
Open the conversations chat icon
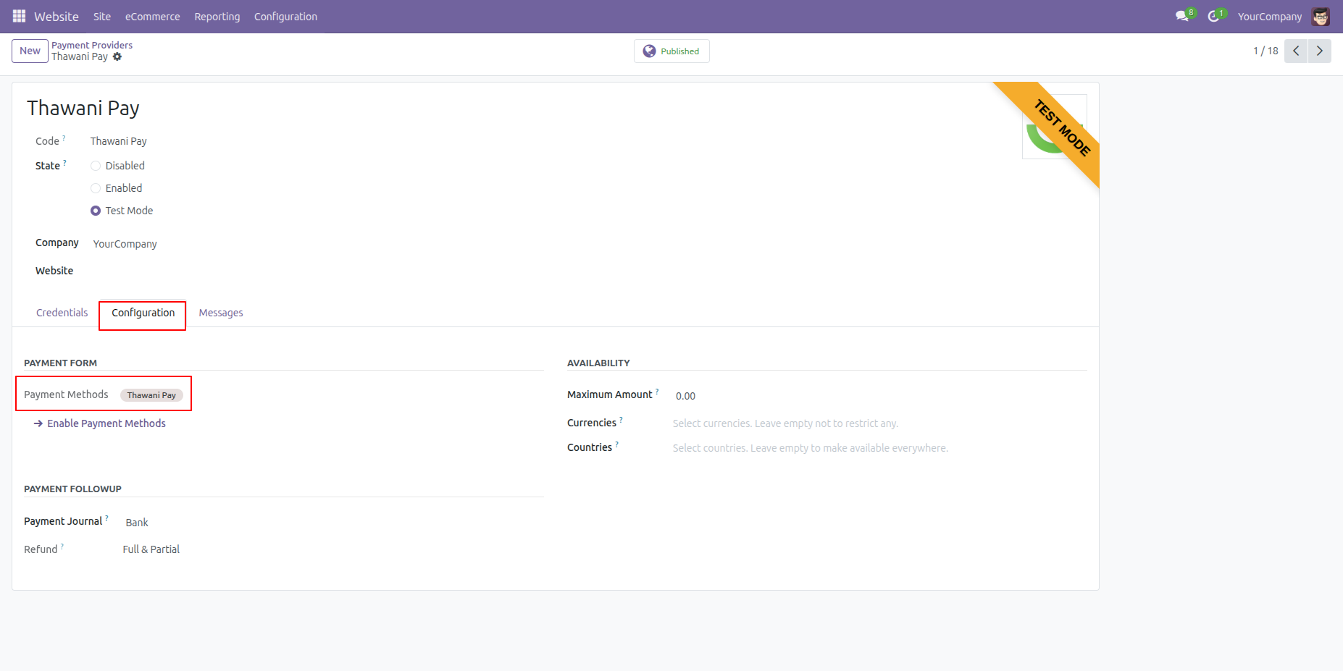(1183, 16)
